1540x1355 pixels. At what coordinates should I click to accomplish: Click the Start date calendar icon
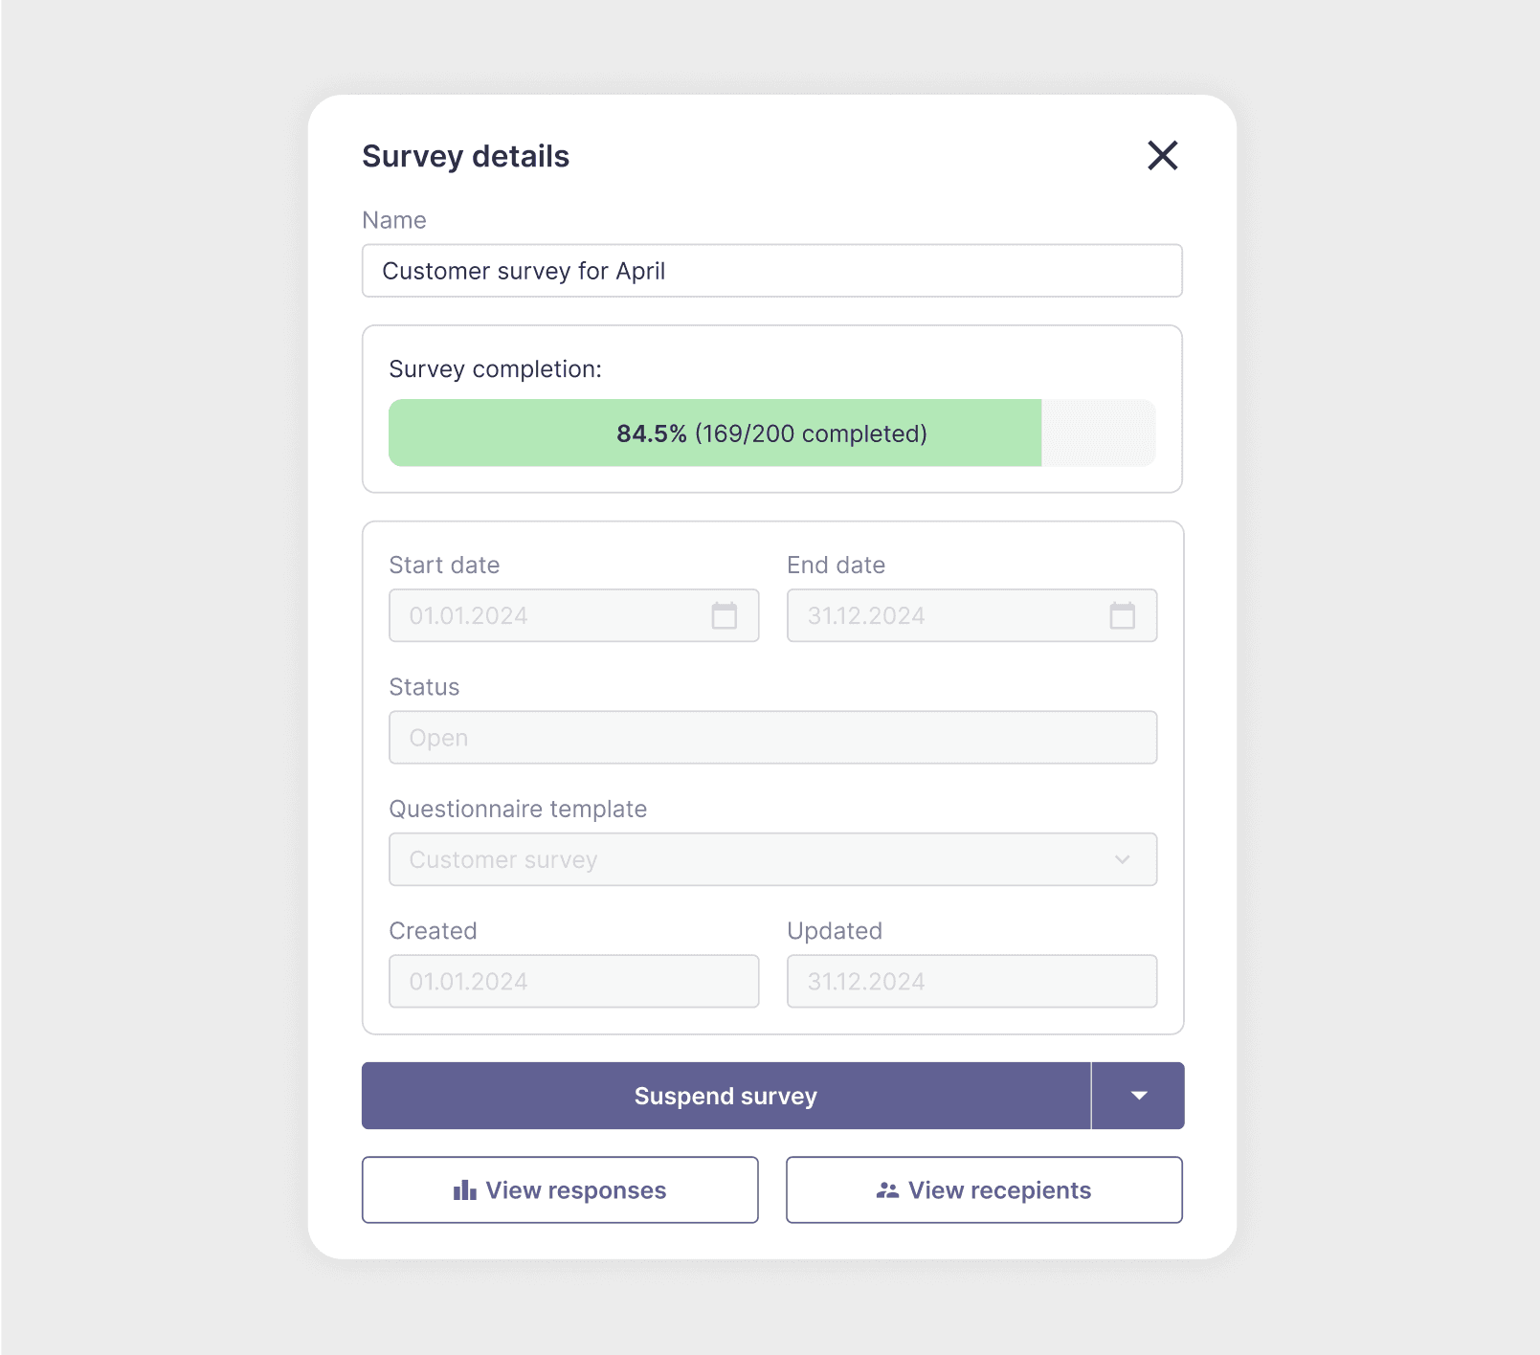(x=726, y=615)
